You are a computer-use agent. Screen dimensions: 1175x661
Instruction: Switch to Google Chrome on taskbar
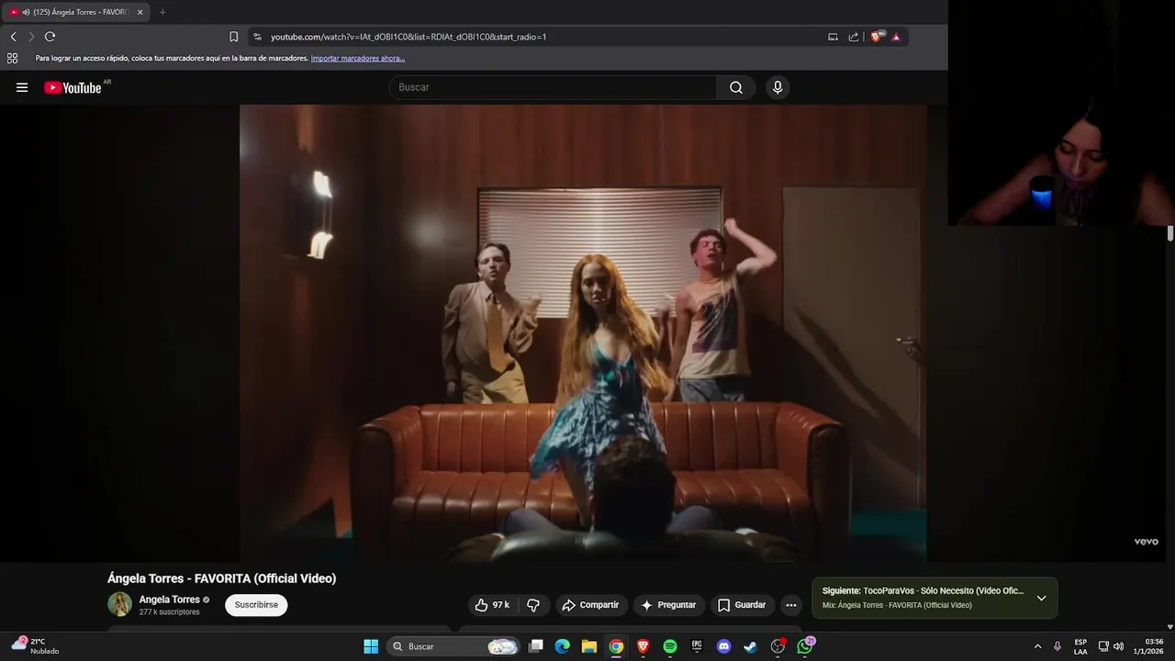[x=616, y=646]
